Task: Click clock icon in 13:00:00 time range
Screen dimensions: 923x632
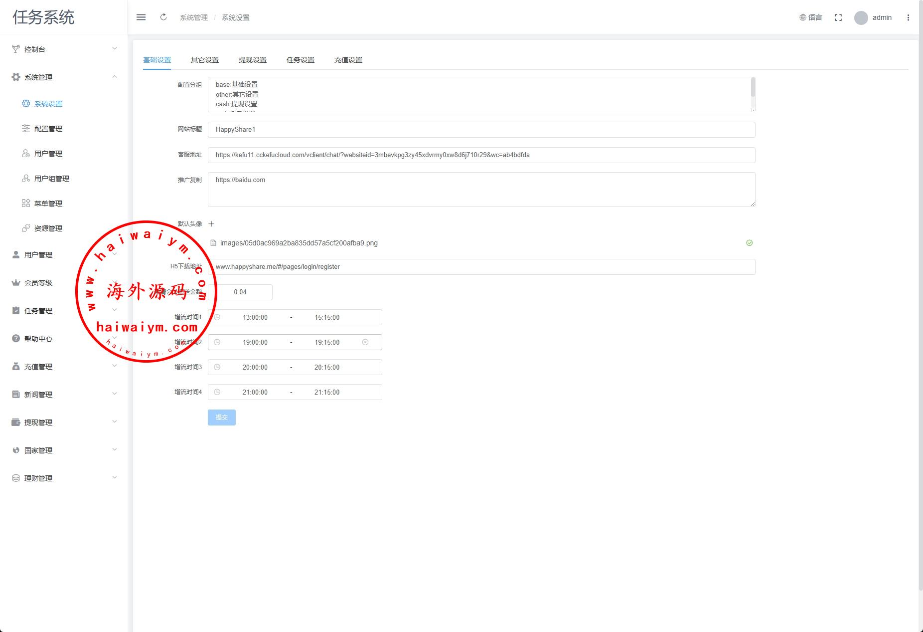Action: 217,317
